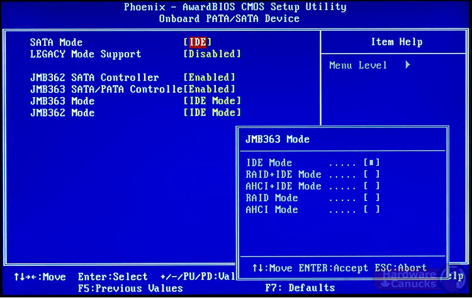Change LEGACY Mode Support Disabled value
This screenshot has height=298, width=472.
click(212, 54)
